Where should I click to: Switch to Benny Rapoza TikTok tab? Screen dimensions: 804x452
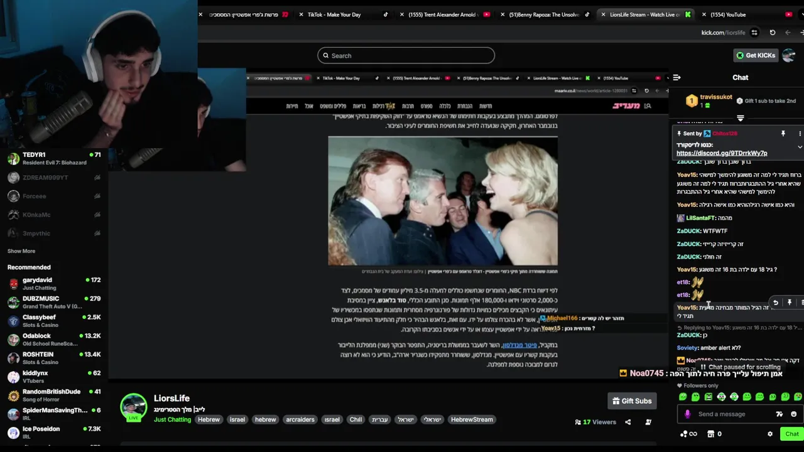544,14
